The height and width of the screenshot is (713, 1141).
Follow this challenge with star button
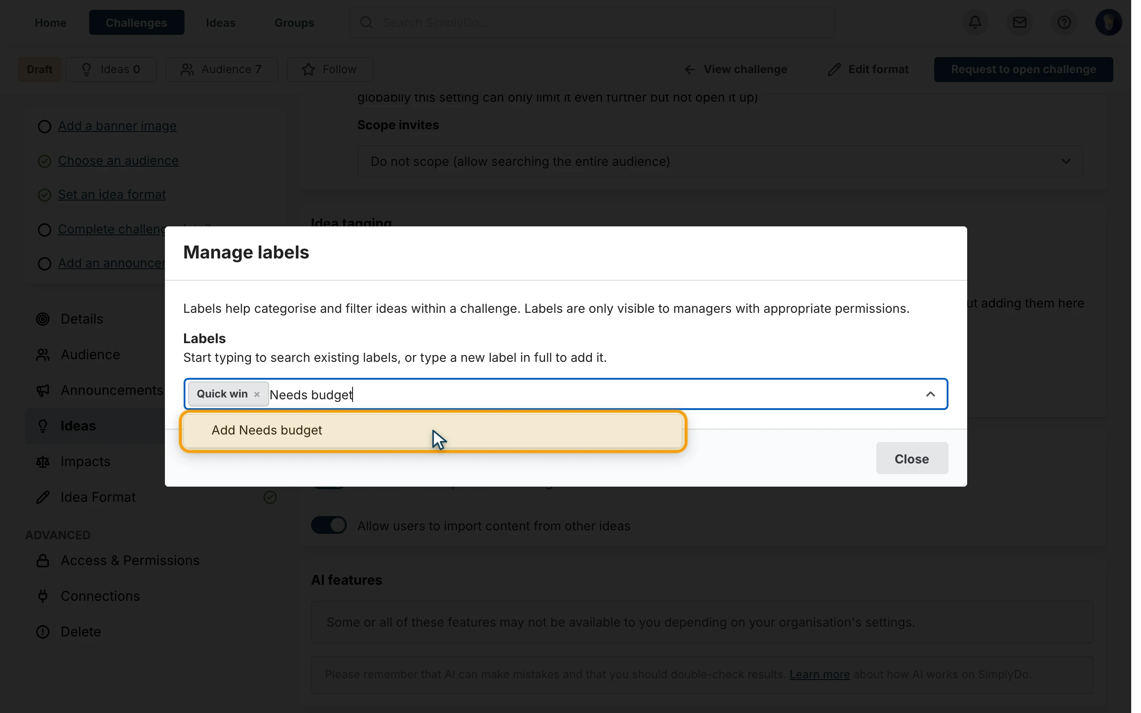coord(329,70)
